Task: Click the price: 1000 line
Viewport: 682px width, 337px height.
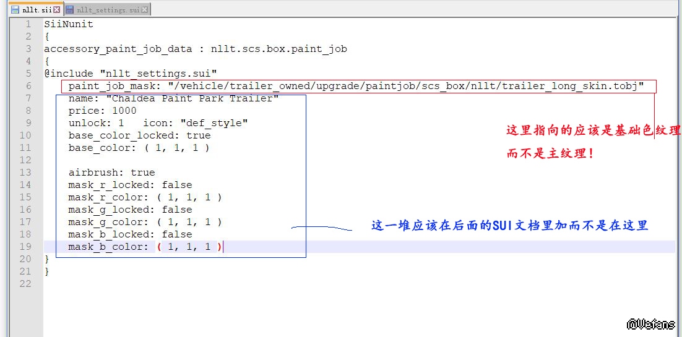Action: click(102, 111)
